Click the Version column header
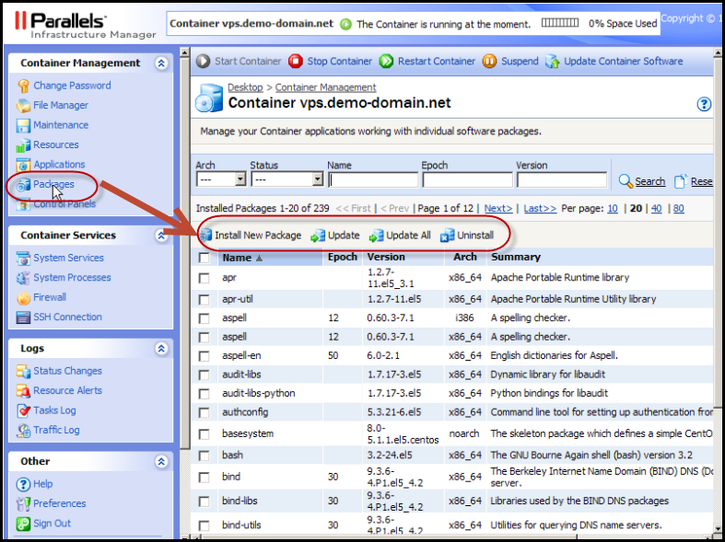Image resolution: width=725 pixels, height=542 pixels. coord(386,257)
